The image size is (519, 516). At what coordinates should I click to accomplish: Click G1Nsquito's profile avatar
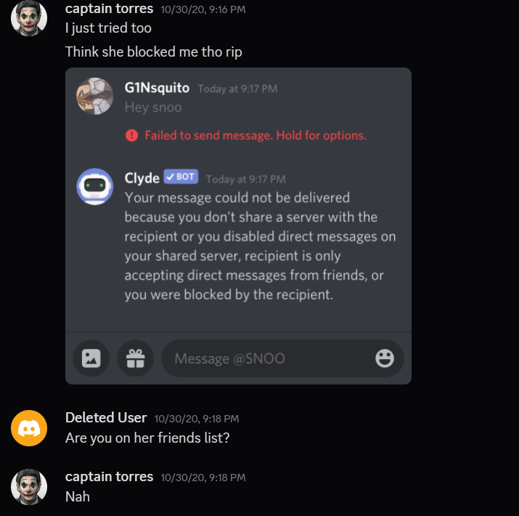tap(95, 97)
